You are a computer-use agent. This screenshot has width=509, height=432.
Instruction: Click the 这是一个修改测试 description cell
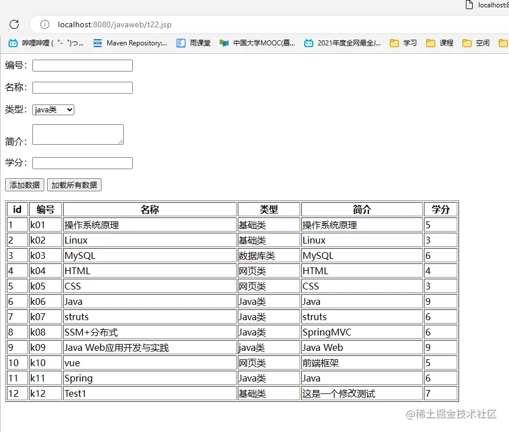coord(362,393)
